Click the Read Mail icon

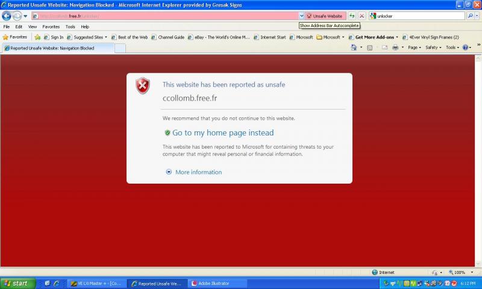tap(384, 48)
